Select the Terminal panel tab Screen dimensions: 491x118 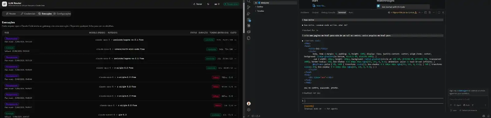[342, 13]
